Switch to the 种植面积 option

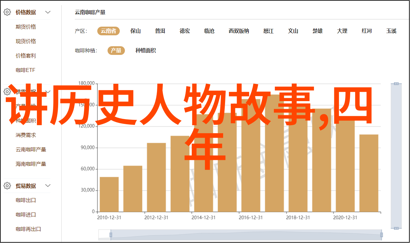coord(145,50)
